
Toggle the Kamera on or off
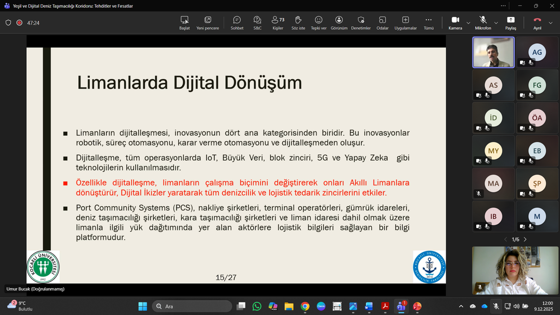tap(455, 22)
